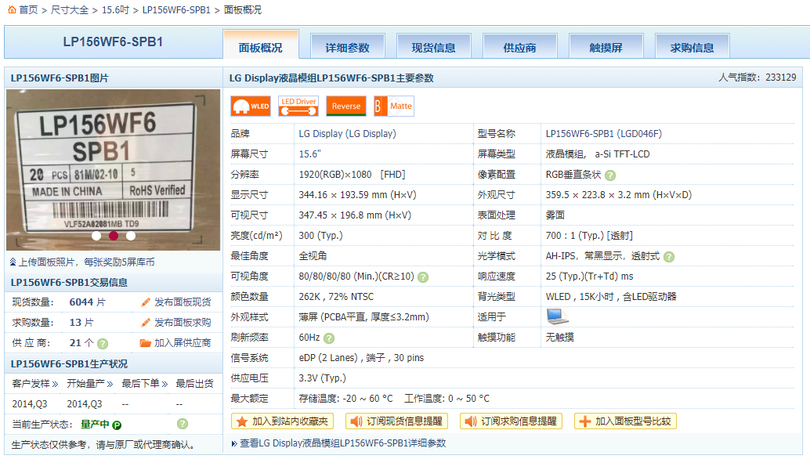The image size is (810, 459).
Task: Click help icon next to 21 个 suppliers
Action: point(103,343)
